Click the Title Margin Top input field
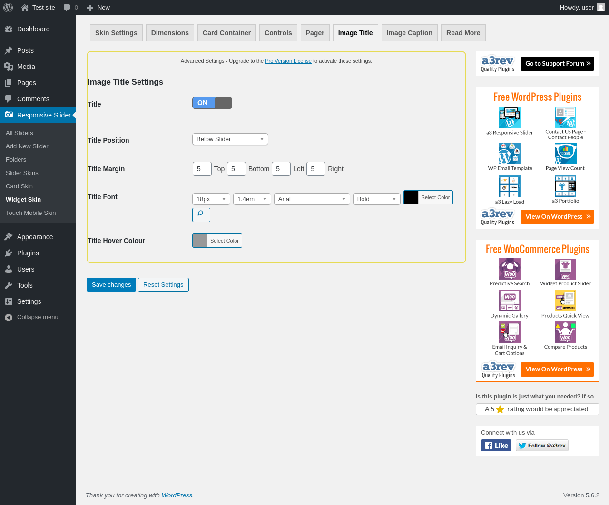Image resolution: width=609 pixels, height=505 pixels. pos(202,169)
